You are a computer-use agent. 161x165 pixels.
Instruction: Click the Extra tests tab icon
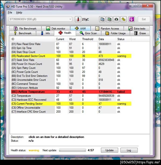[130, 28]
